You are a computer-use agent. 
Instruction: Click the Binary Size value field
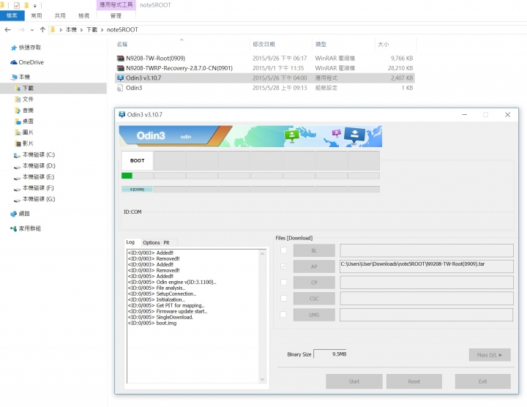pos(330,354)
